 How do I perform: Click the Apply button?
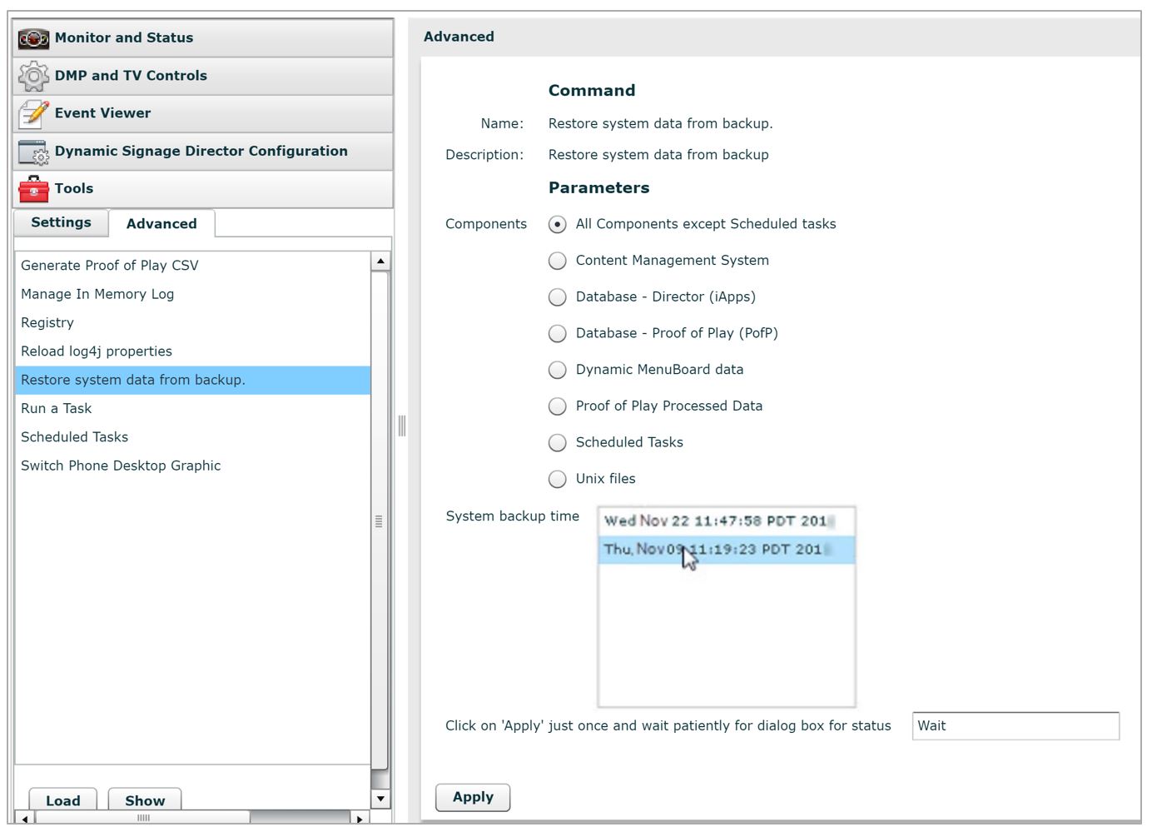point(472,797)
